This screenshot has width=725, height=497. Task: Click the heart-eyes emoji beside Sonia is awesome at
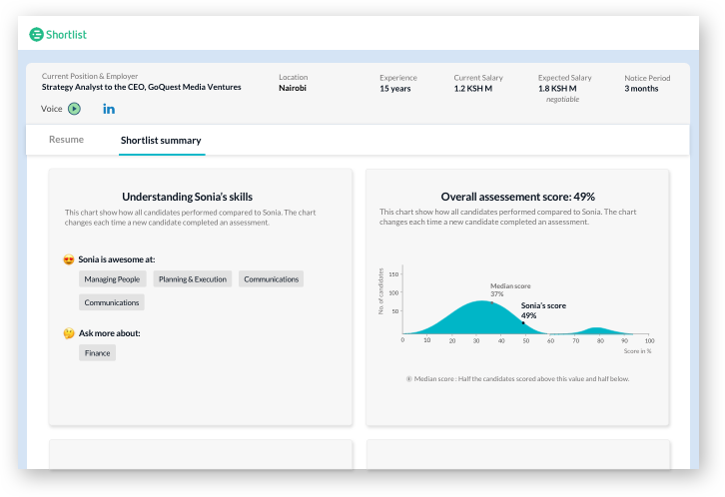tap(69, 259)
